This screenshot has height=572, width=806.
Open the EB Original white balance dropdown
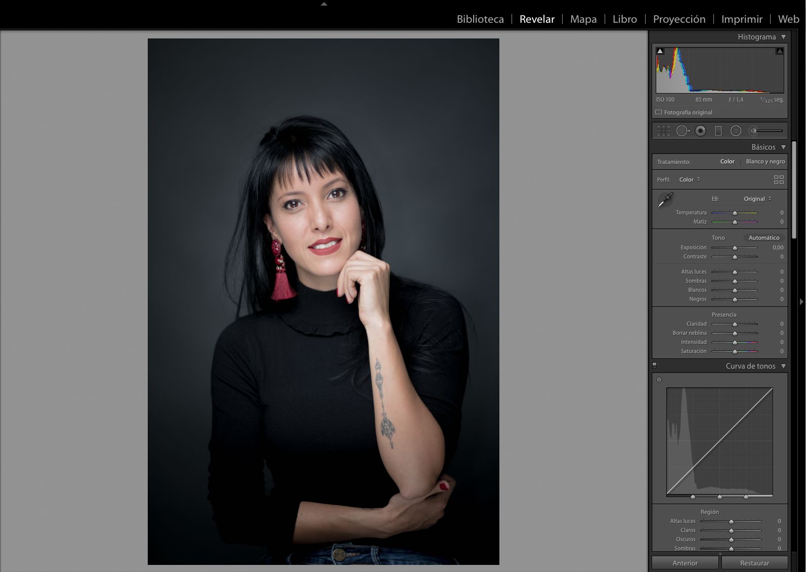[757, 199]
